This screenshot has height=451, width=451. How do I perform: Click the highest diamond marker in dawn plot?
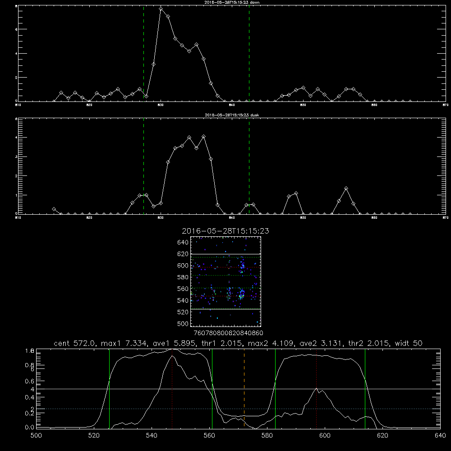[161, 9]
